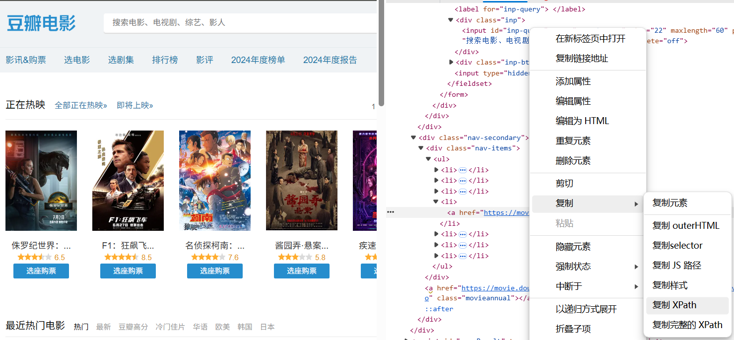Click 选座购票 under F1：狂飙飞车
The height and width of the screenshot is (340, 734).
(128, 271)
